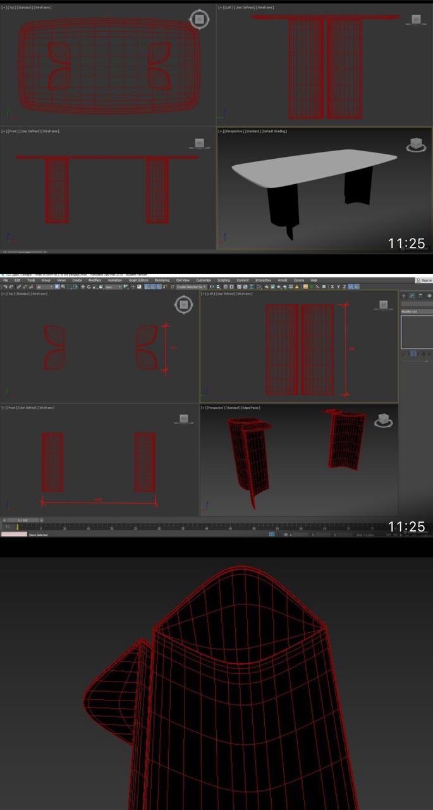Click the empty modifier stack list box

(417, 332)
